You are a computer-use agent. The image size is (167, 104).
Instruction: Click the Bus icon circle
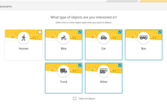point(144,38)
